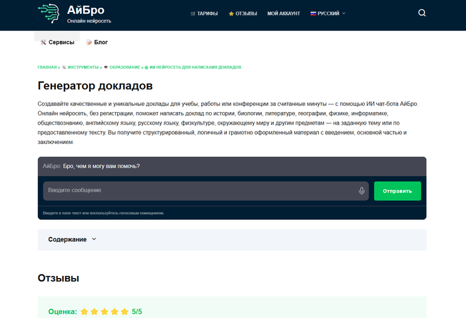Open the Блог section
Image resolution: width=466 pixels, height=318 pixels.
tap(97, 42)
